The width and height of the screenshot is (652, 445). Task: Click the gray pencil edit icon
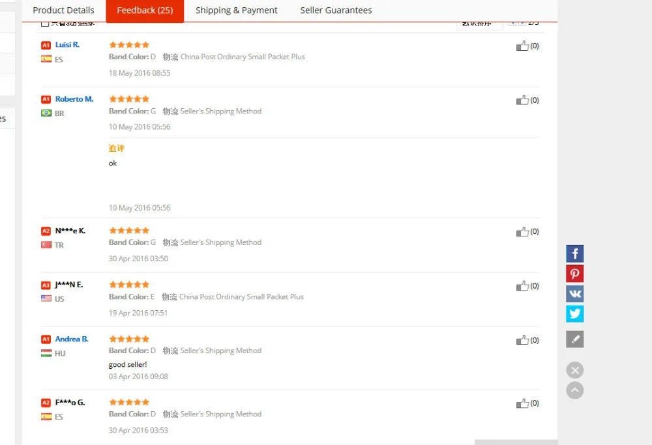(x=574, y=339)
